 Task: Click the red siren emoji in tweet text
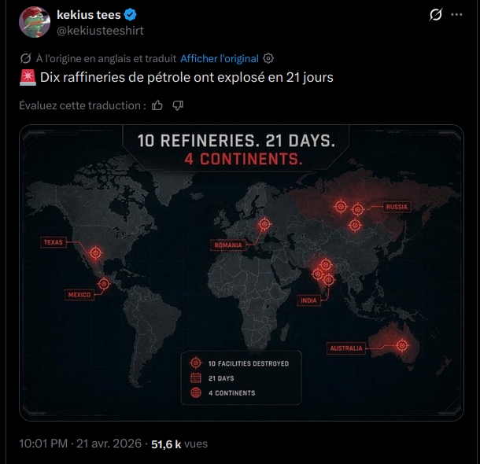tap(28, 77)
